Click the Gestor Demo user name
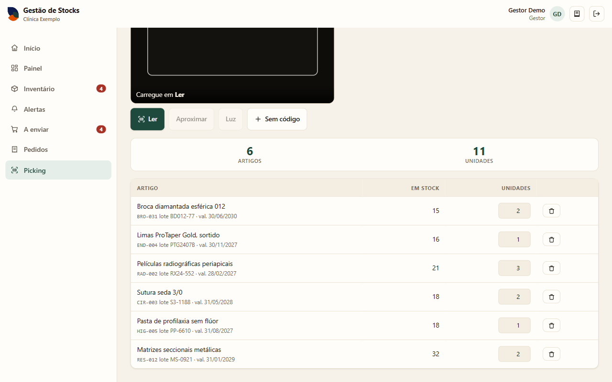This screenshot has width=612, height=382. click(526, 10)
